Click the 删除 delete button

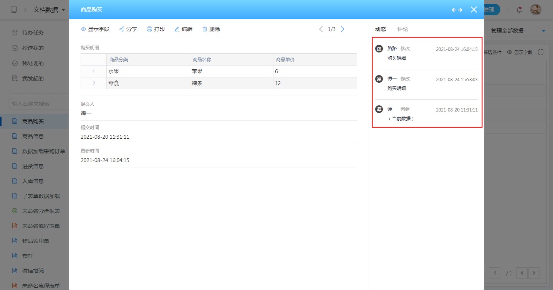tap(211, 29)
